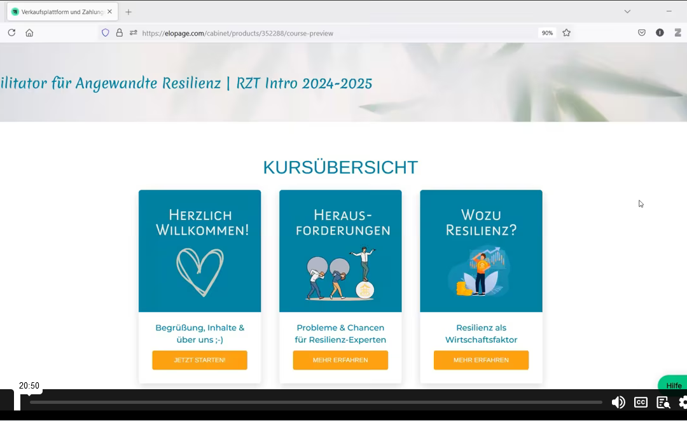Click MEHR ERFAHREN under Herausforderungen
The height and width of the screenshot is (421, 687).
(x=340, y=360)
